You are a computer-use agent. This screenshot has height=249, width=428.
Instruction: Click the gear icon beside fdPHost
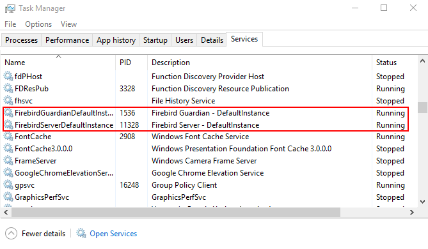[8, 77]
